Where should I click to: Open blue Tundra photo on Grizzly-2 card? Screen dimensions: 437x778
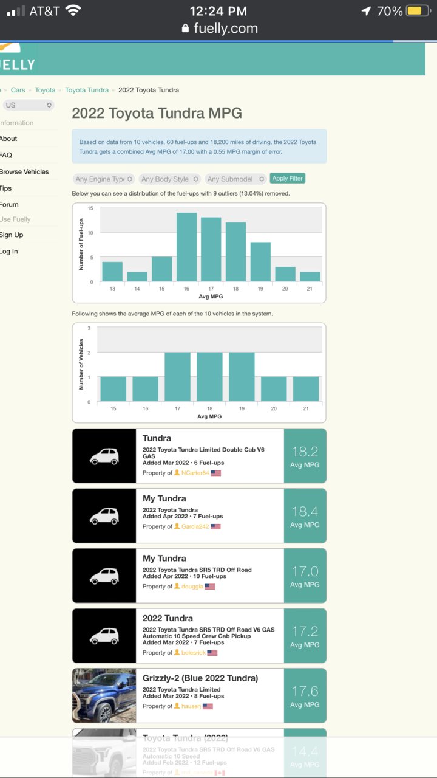pos(104,695)
